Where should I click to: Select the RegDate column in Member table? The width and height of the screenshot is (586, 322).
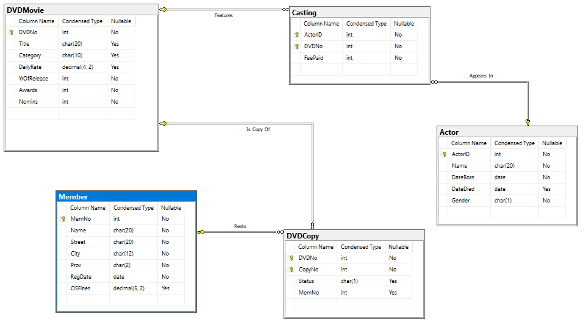[x=121, y=277]
